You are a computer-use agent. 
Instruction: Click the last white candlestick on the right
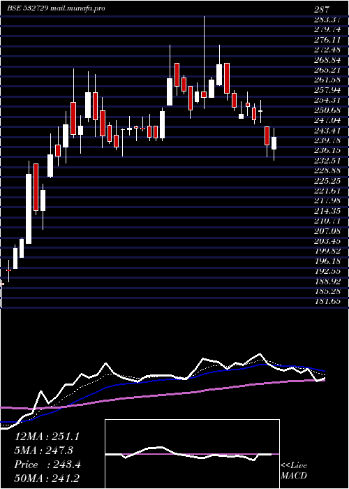[x=274, y=143]
